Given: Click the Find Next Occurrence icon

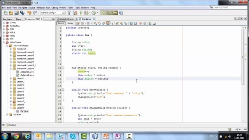Looking at the screenshot, I should (x=104, y=23).
